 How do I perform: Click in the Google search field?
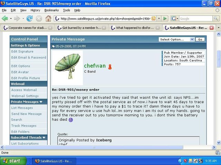click(x=196, y=19)
